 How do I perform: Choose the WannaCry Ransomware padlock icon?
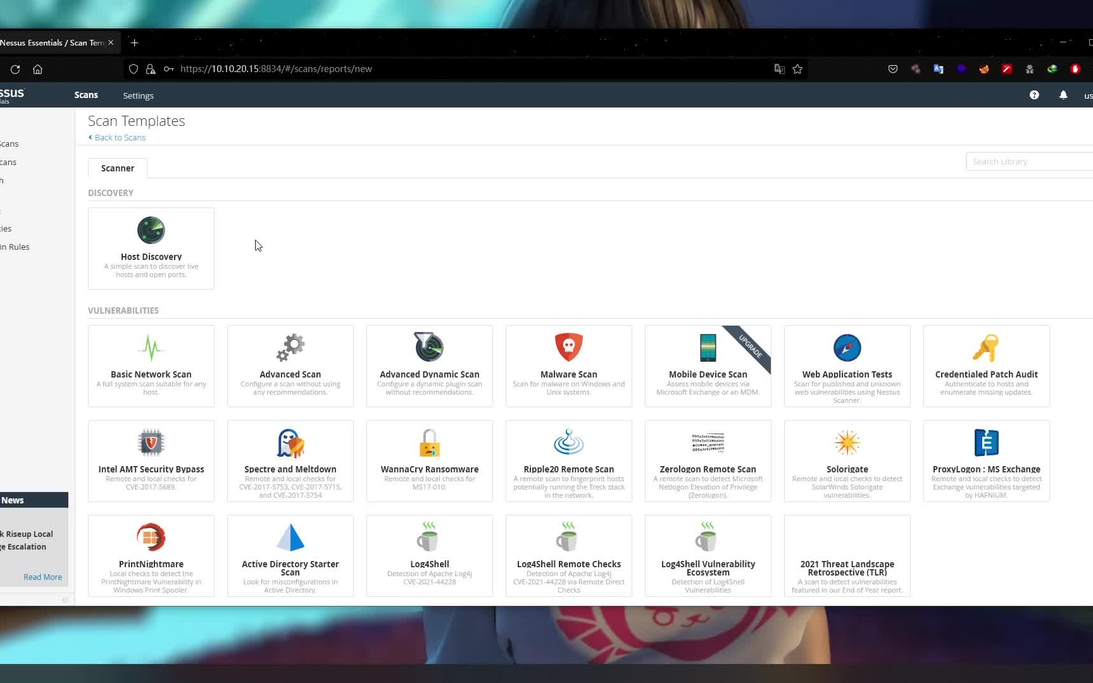pos(430,442)
